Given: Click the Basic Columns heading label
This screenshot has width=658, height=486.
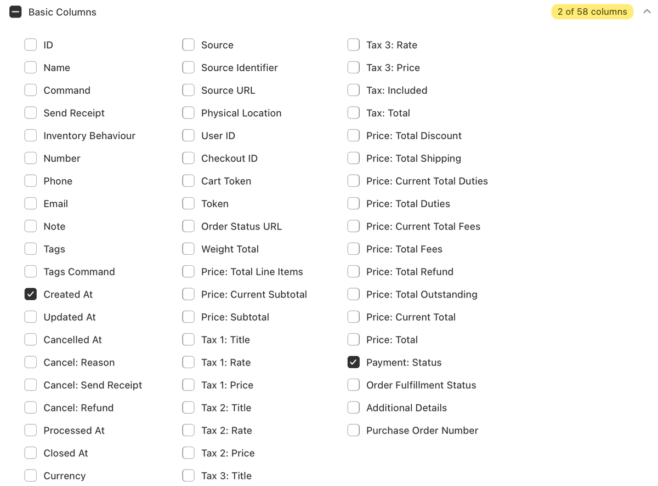Looking at the screenshot, I should 63,12.
